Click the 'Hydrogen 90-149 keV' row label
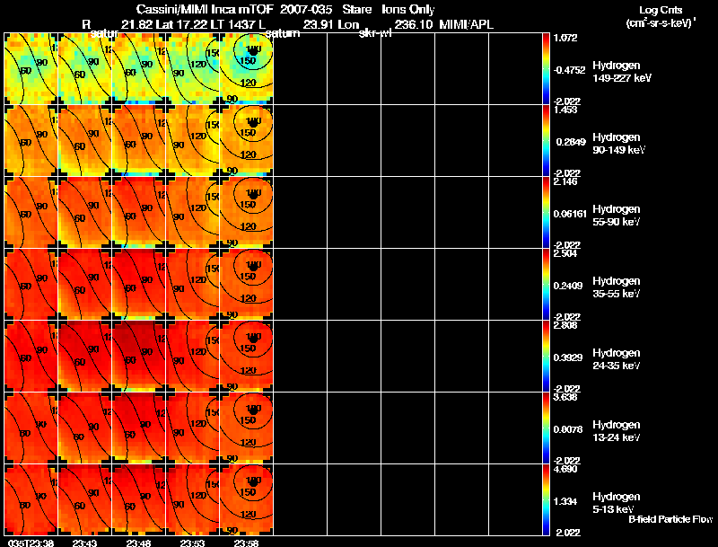Viewport: 718px width, 547px height. (x=618, y=144)
